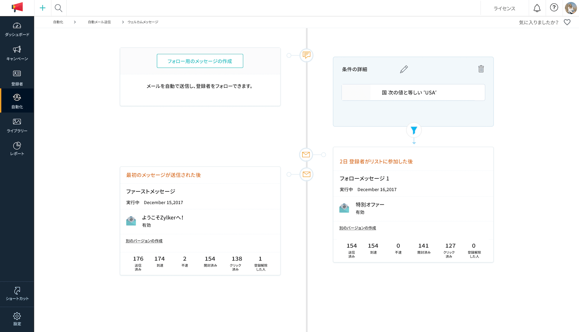The image size is (579, 332).
Task: Click the ようこそZylkerへ！ email thumbnail icon
Action: click(131, 221)
